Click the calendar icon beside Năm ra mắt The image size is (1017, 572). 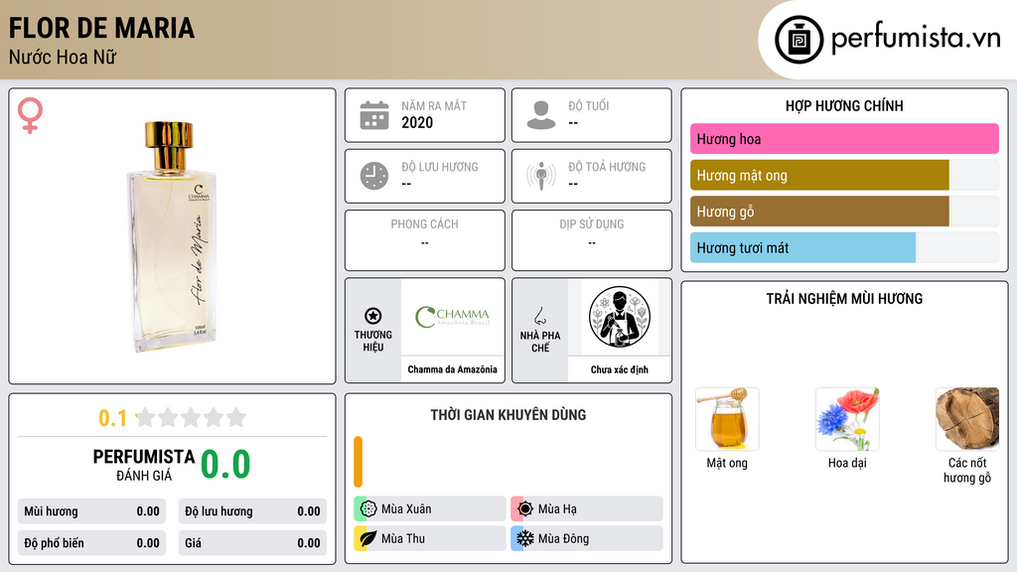pos(374,115)
